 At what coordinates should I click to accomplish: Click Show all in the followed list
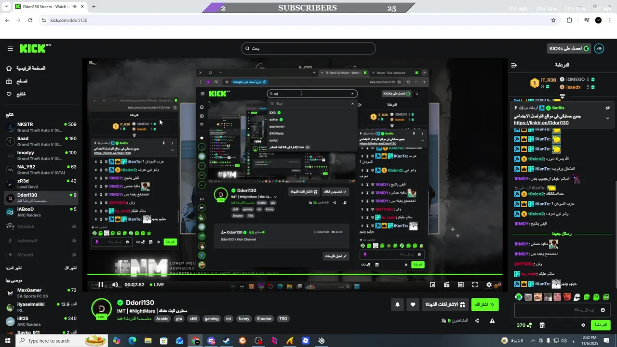(x=70, y=268)
